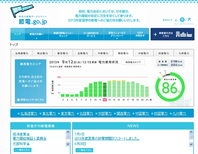The image size is (198, 154).
Task: Click the highlighted 12 hour marker
Action: click(105, 100)
